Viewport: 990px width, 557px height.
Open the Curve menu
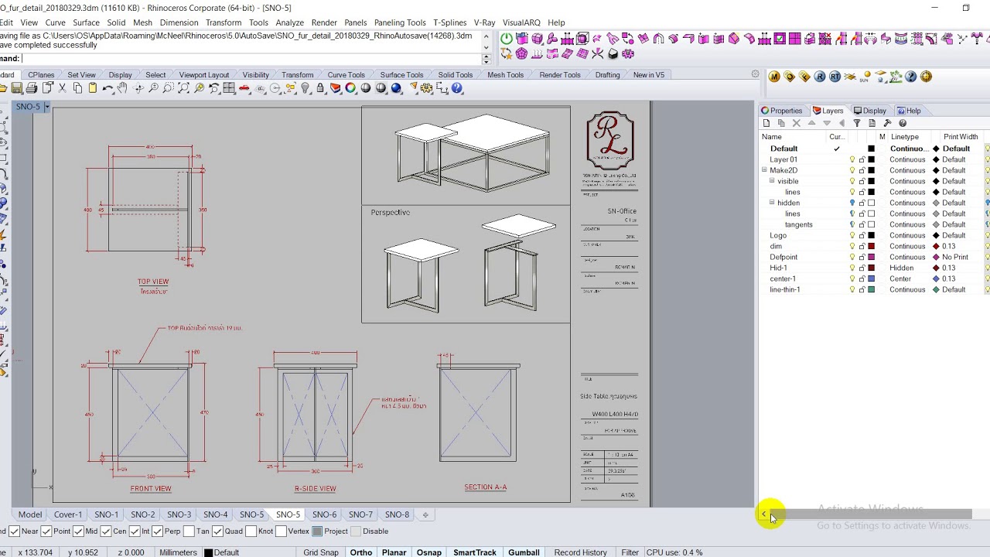pyautogui.click(x=55, y=22)
